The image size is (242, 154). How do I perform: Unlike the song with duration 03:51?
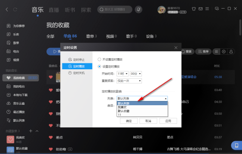click(x=51, y=125)
